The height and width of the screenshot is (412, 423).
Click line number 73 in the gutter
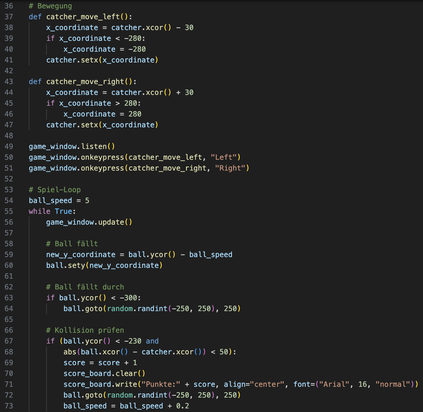(x=9, y=406)
